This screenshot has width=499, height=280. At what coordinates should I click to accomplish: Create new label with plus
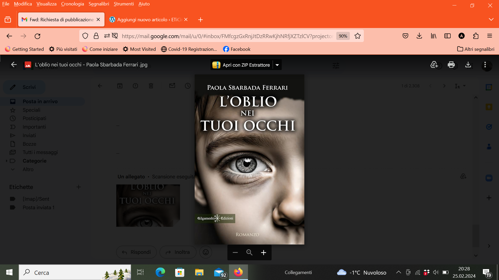point(78,187)
